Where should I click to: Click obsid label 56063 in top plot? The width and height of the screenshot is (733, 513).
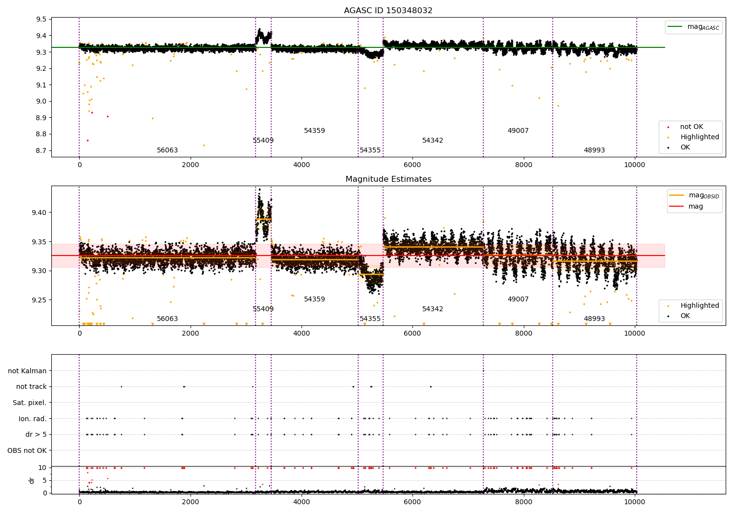(x=167, y=150)
